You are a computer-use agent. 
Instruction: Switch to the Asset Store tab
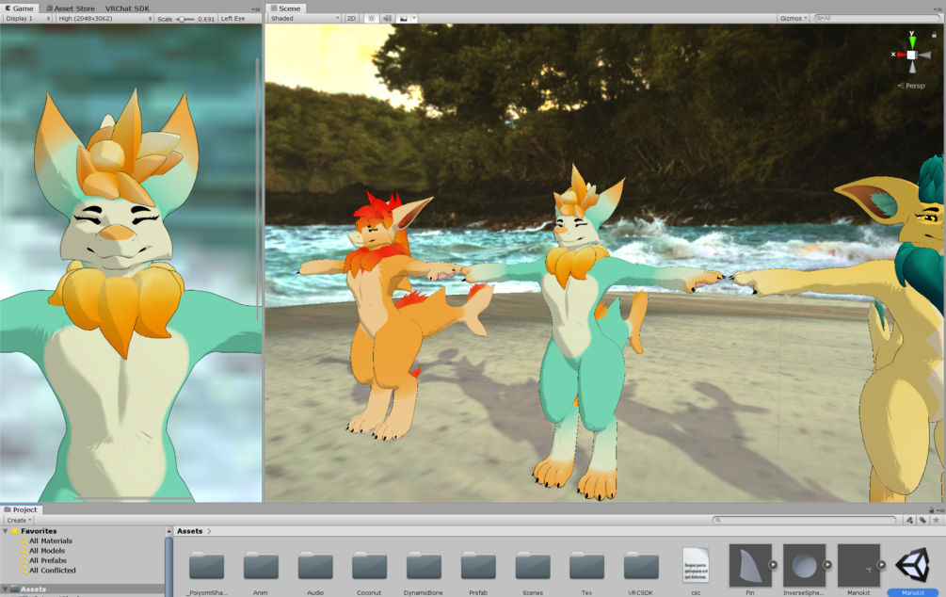71,8
